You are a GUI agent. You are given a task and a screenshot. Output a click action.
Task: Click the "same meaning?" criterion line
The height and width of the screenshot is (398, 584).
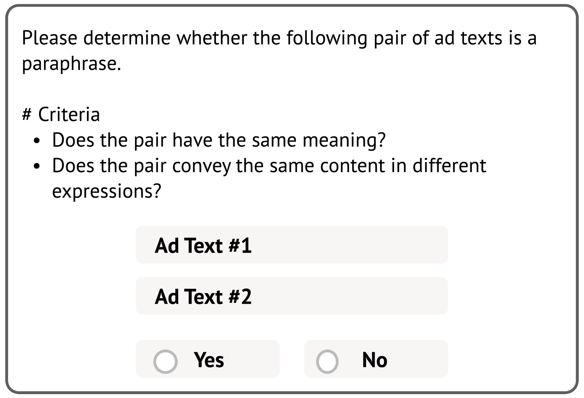coord(219,140)
